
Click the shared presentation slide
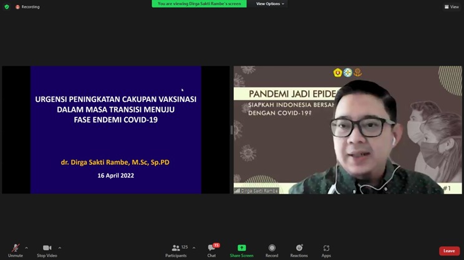[x=115, y=130]
